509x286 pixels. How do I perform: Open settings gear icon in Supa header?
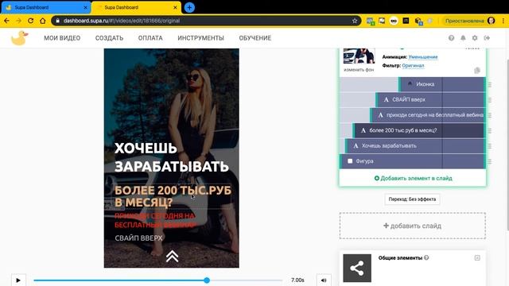click(x=475, y=38)
